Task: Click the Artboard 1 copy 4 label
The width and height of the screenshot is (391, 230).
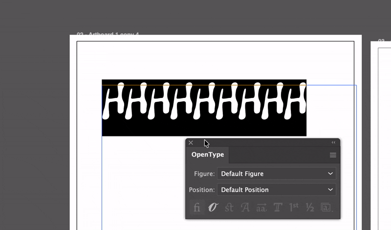Action: point(108,33)
